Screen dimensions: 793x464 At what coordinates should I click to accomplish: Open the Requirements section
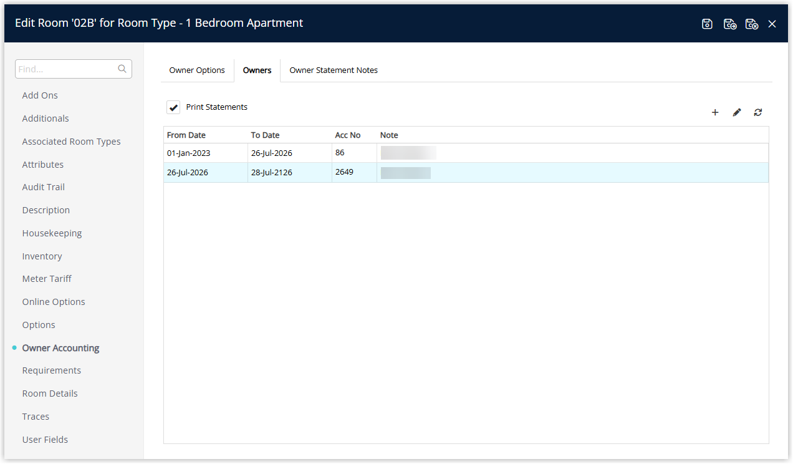click(52, 370)
